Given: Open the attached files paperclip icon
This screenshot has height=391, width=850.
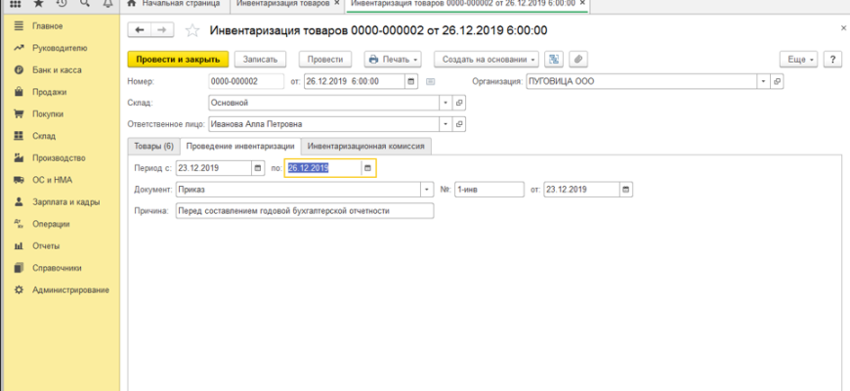Looking at the screenshot, I should pos(578,60).
